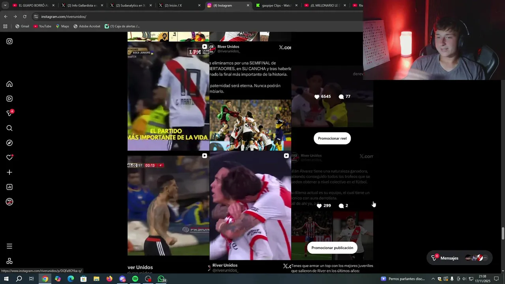The image size is (505, 284).
Task: Open the professional dashboard chart icon
Action: pos(9,187)
